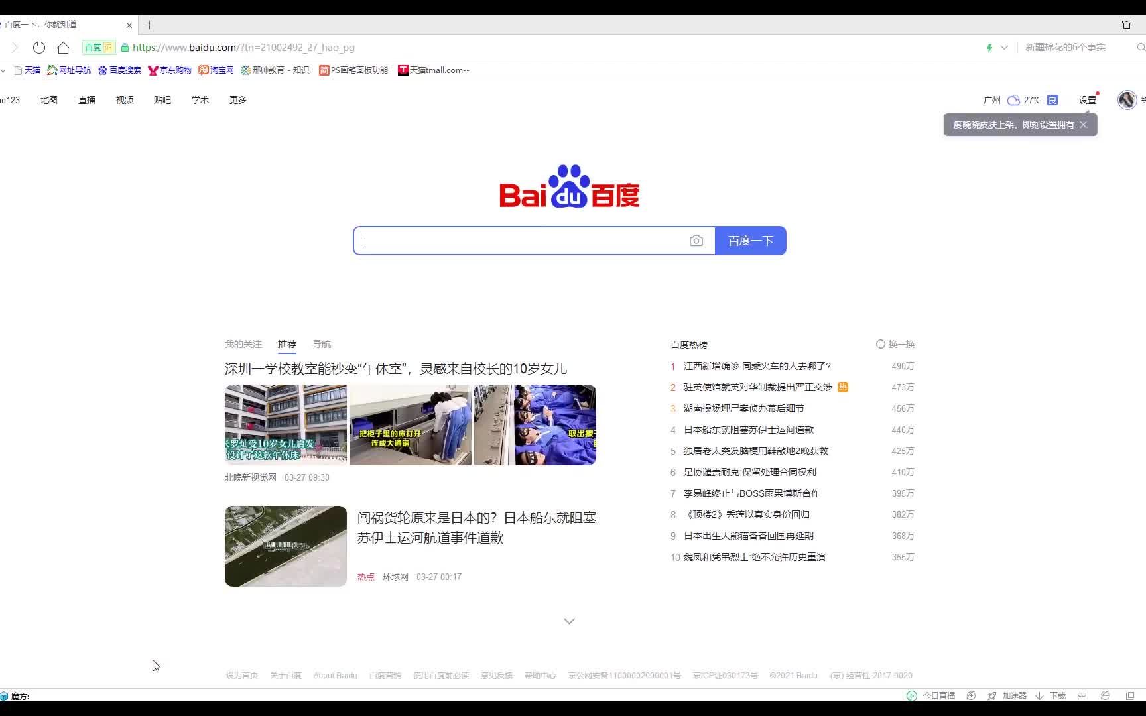Open the 百度搜索 bookmark

tap(120, 70)
